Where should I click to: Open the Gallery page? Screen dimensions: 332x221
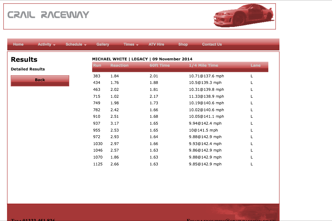click(103, 45)
